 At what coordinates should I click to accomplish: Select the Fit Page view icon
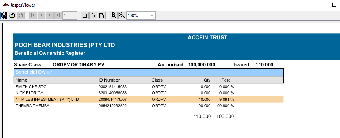pyautogui.click(x=93, y=15)
